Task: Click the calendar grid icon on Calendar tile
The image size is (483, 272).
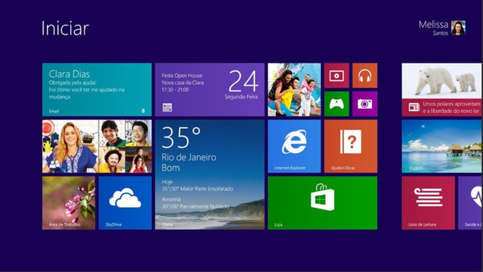Action: tap(167, 108)
